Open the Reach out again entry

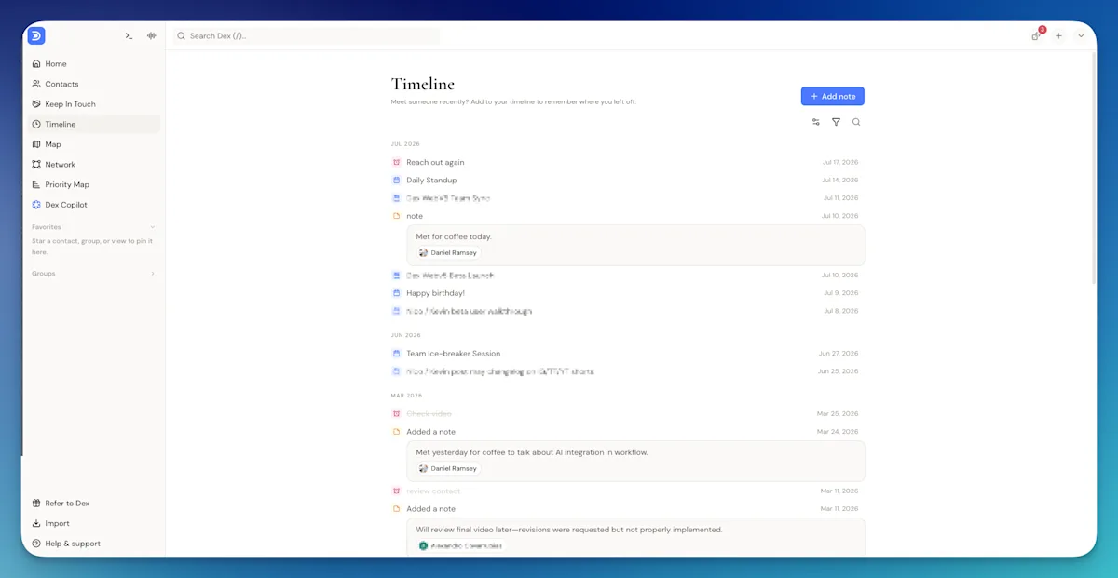pos(435,162)
